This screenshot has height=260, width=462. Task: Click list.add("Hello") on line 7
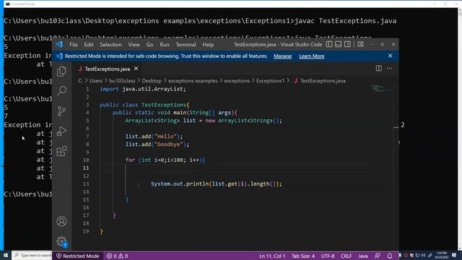[x=154, y=136]
